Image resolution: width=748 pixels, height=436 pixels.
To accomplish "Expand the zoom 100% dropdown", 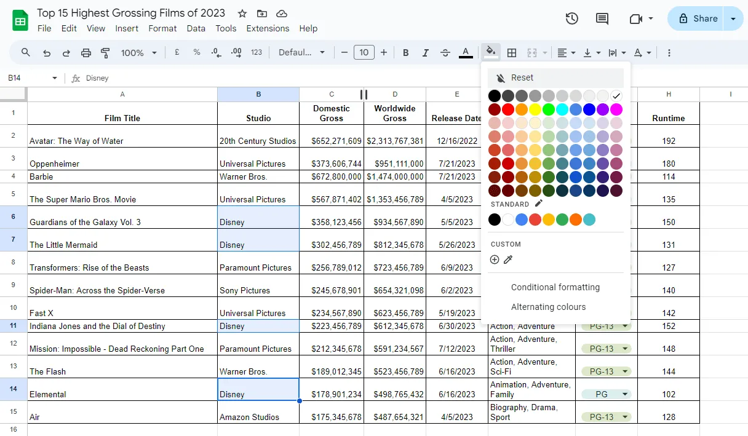I will click(x=139, y=53).
